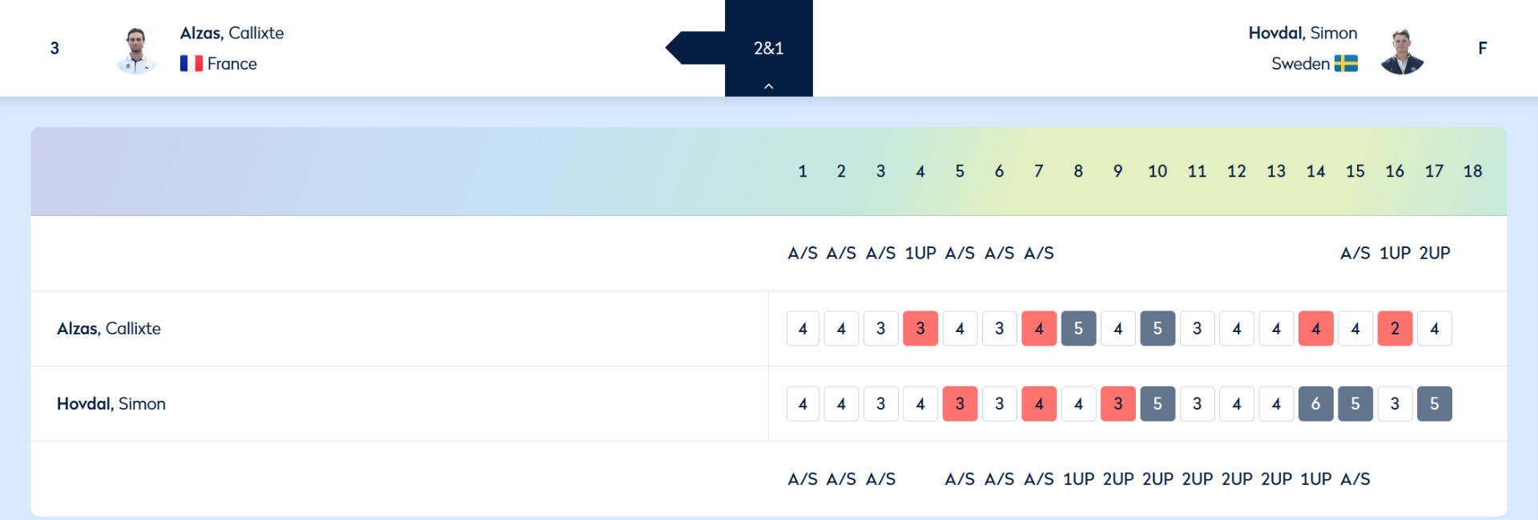Open Simon Hovdal player photo

click(x=1402, y=51)
